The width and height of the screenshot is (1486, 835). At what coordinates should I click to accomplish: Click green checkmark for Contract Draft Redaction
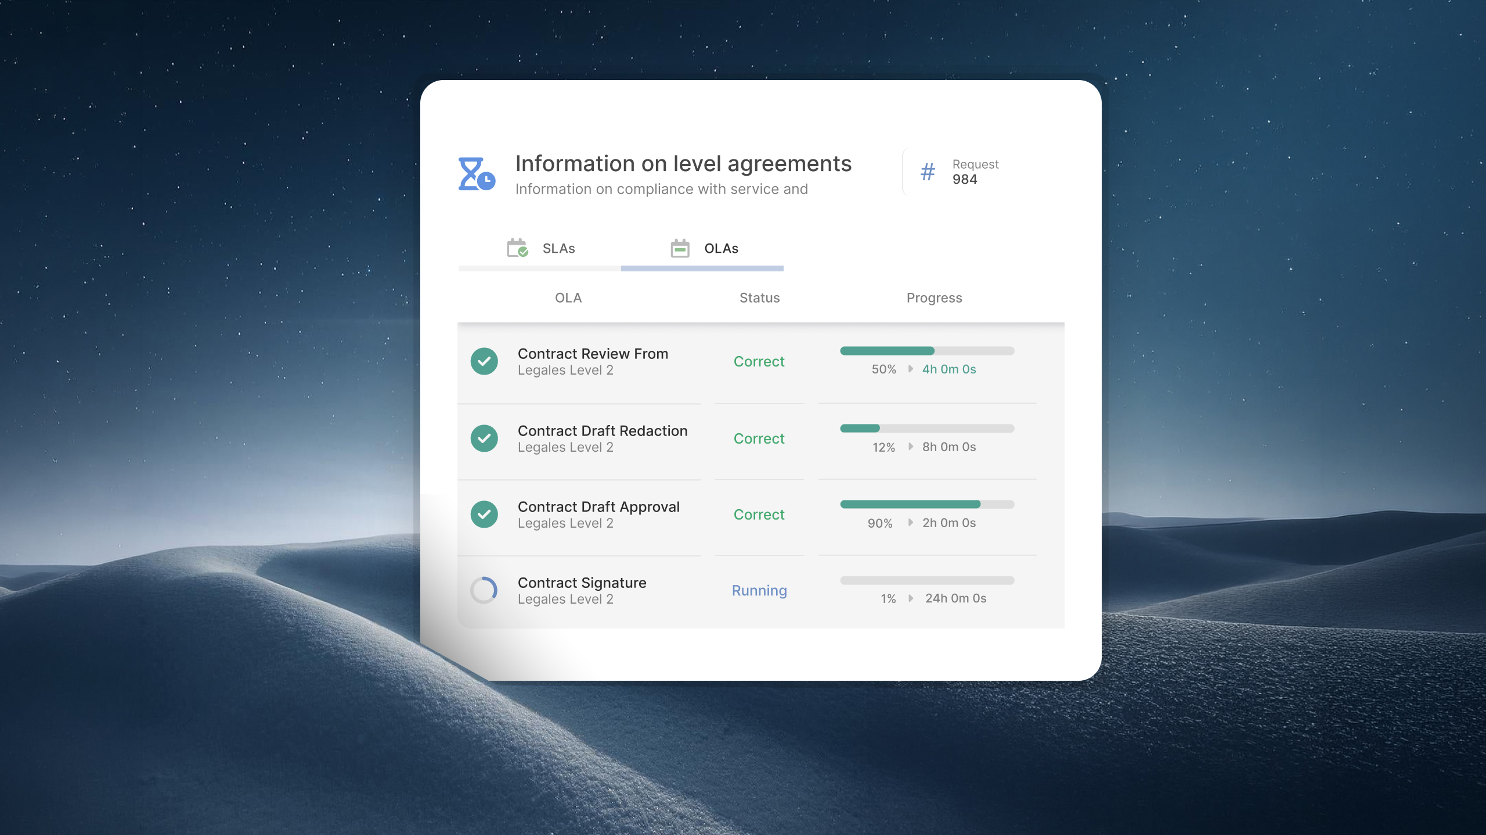484,438
